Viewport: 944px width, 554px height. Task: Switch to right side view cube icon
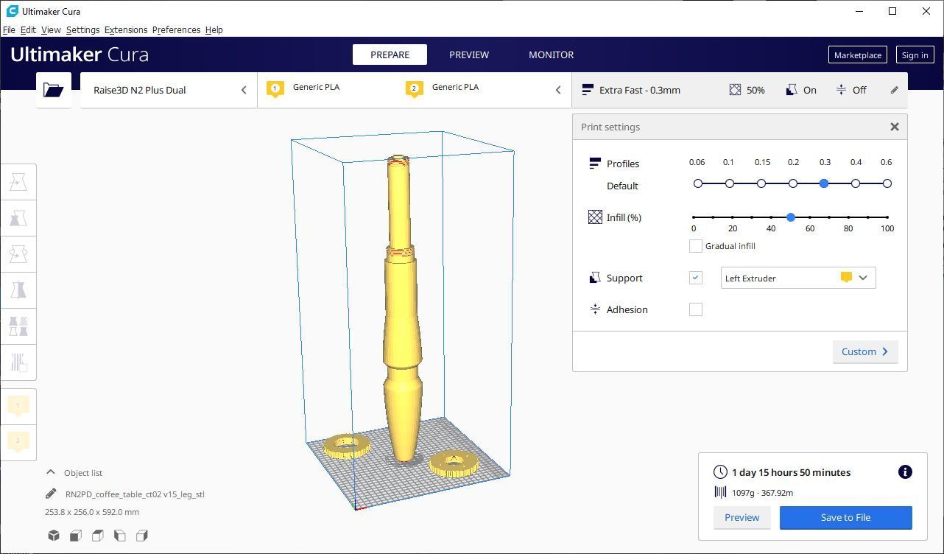(142, 536)
